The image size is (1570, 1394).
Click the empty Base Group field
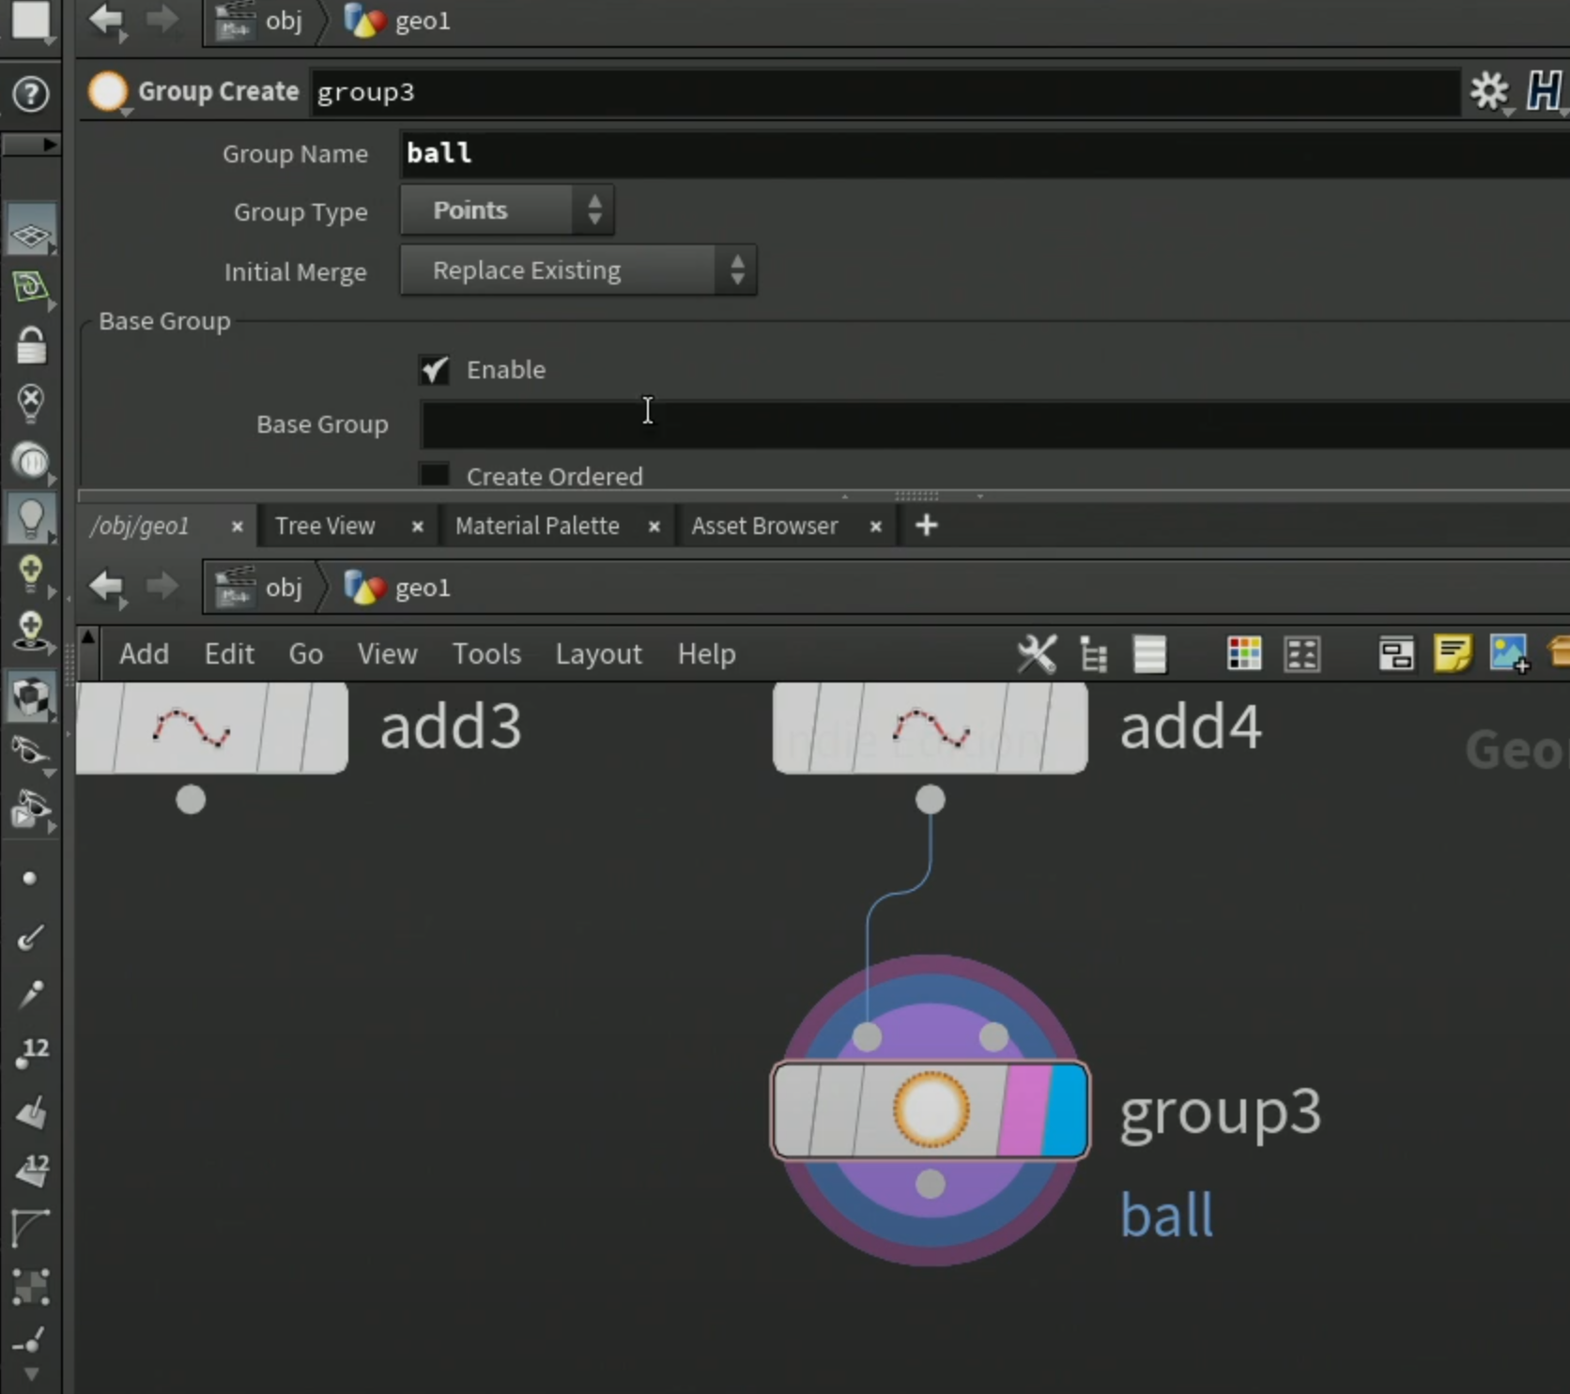pos(994,424)
